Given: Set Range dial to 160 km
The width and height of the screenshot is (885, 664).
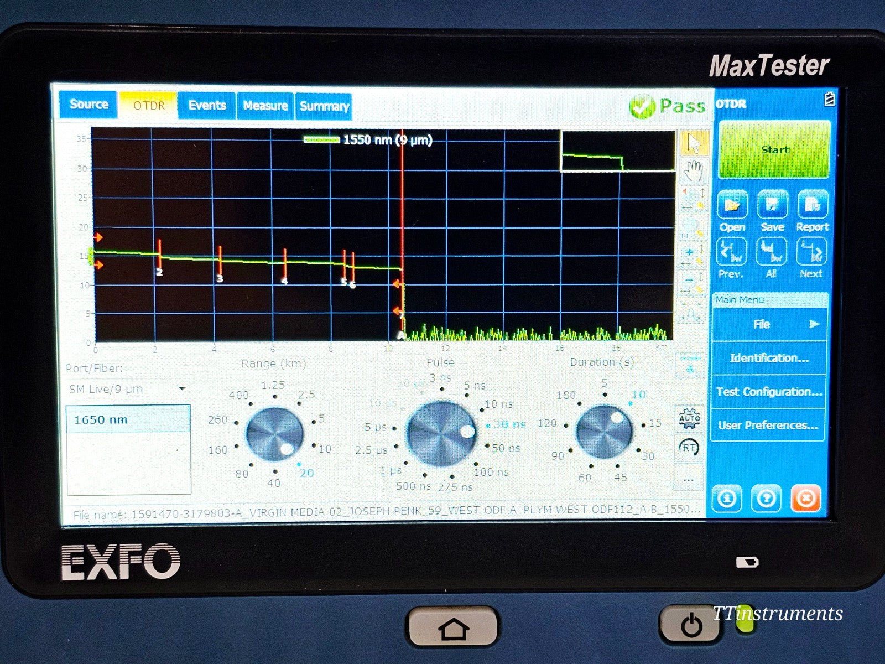Looking at the screenshot, I should 217,450.
